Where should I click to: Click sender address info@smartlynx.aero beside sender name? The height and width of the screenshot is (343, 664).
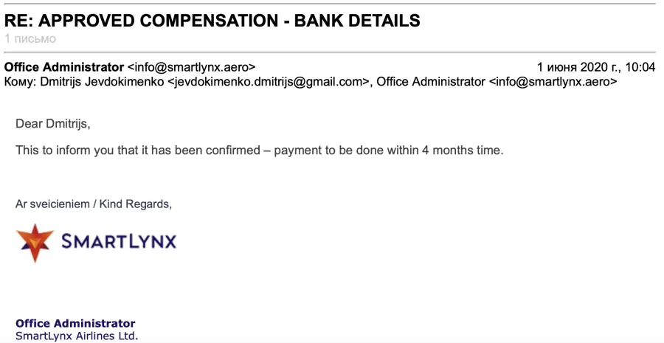coord(191,67)
